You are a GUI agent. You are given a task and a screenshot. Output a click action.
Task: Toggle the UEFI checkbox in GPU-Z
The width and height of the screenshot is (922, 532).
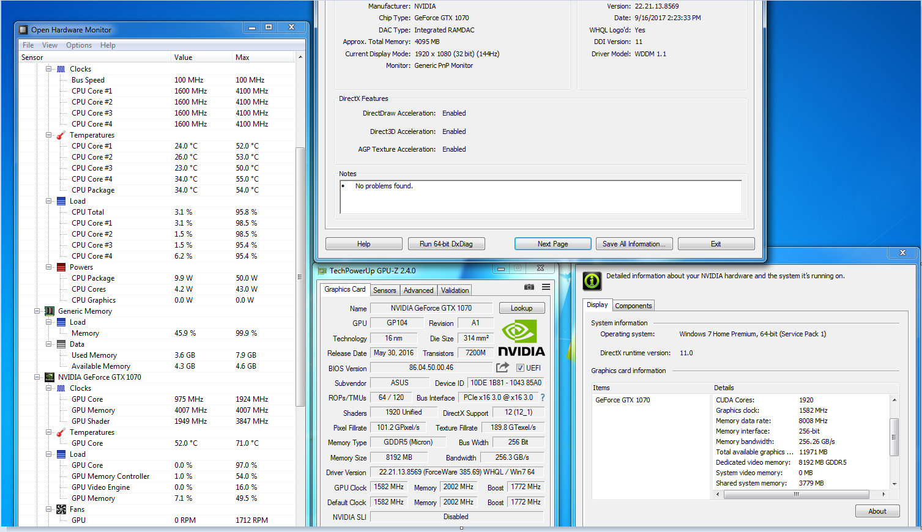click(x=520, y=368)
